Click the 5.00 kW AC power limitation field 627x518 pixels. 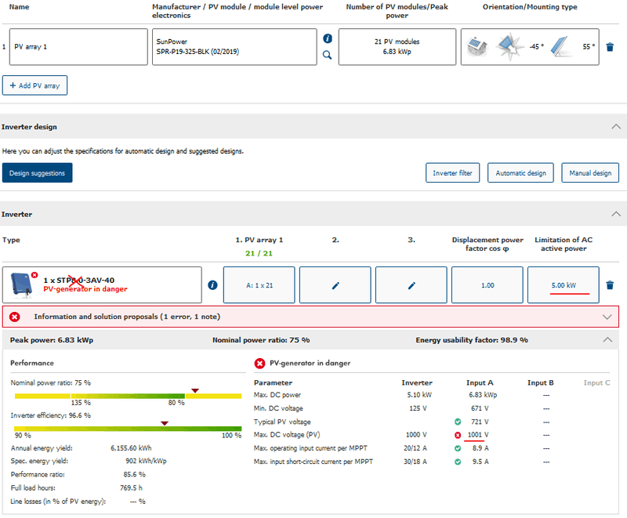click(564, 285)
